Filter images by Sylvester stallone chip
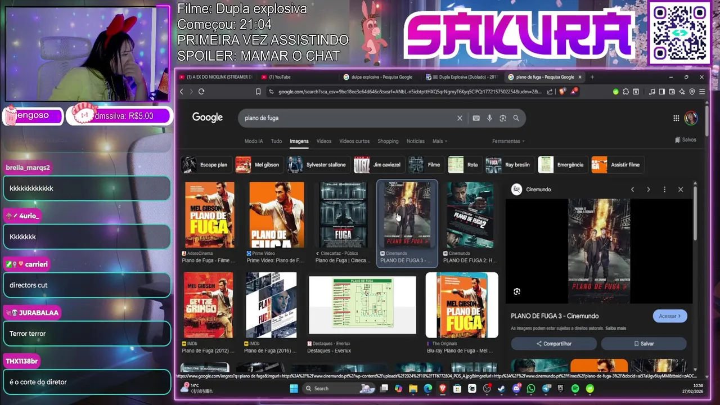720x405 pixels. (x=318, y=165)
